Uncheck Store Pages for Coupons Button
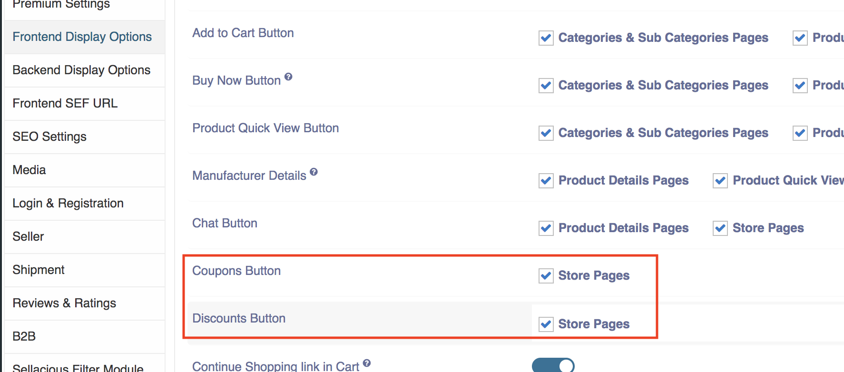The width and height of the screenshot is (844, 372). tap(546, 276)
